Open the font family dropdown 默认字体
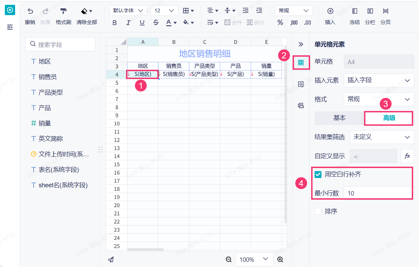This screenshot has width=419, height=267. (x=128, y=11)
